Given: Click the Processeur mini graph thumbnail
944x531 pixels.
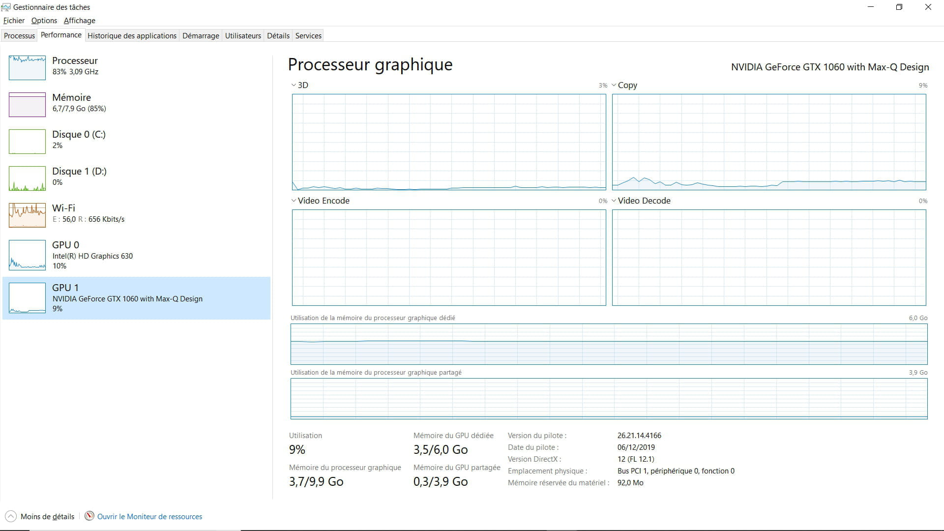Looking at the screenshot, I should click(27, 67).
